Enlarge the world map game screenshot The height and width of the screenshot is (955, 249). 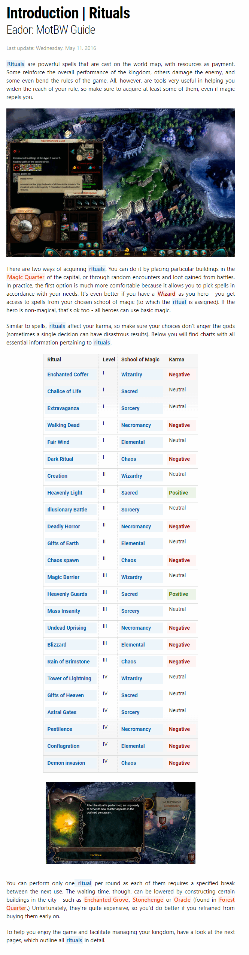(x=121, y=183)
